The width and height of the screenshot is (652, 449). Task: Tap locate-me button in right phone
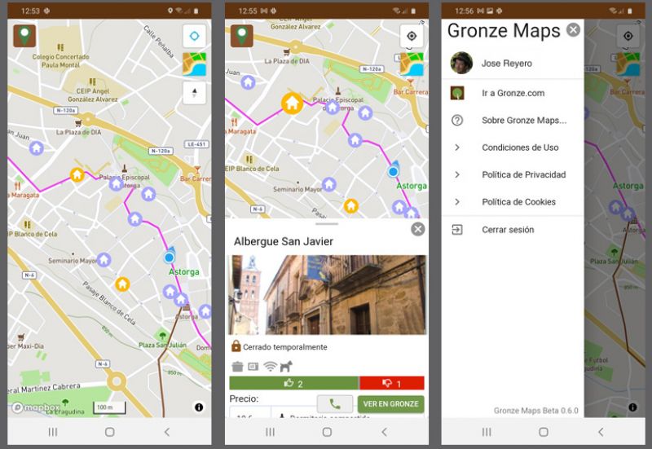tap(628, 36)
